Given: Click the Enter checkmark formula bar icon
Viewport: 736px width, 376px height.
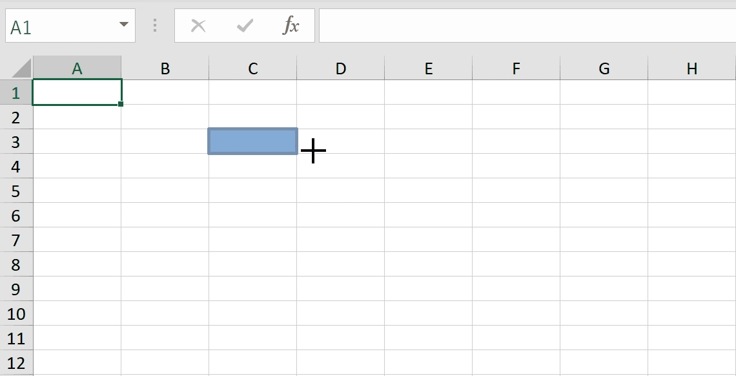Looking at the screenshot, I should [x=245, y=26].
